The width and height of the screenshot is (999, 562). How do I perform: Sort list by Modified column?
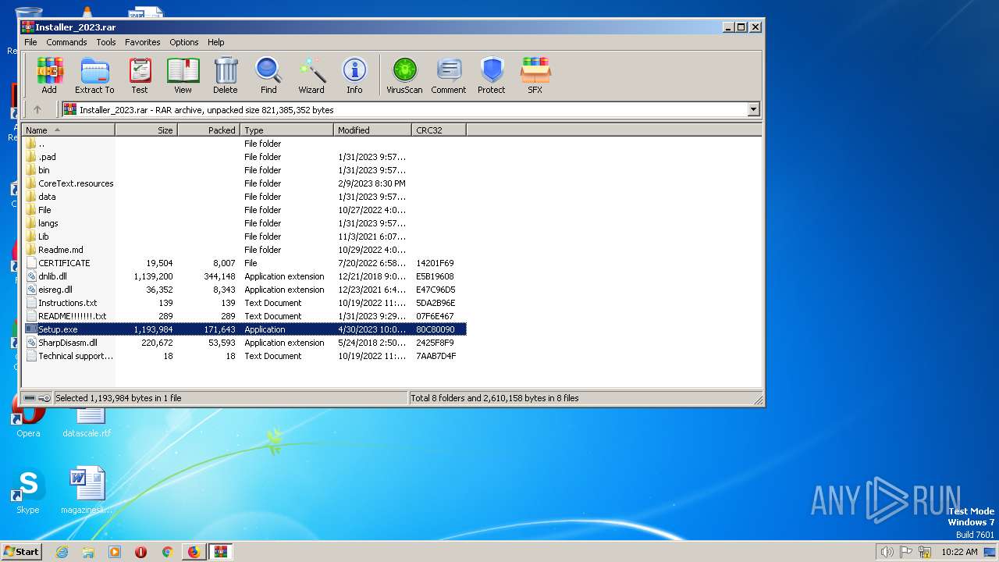[x=373, y=130]
